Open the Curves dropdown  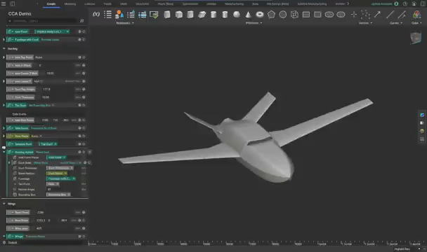395,23
